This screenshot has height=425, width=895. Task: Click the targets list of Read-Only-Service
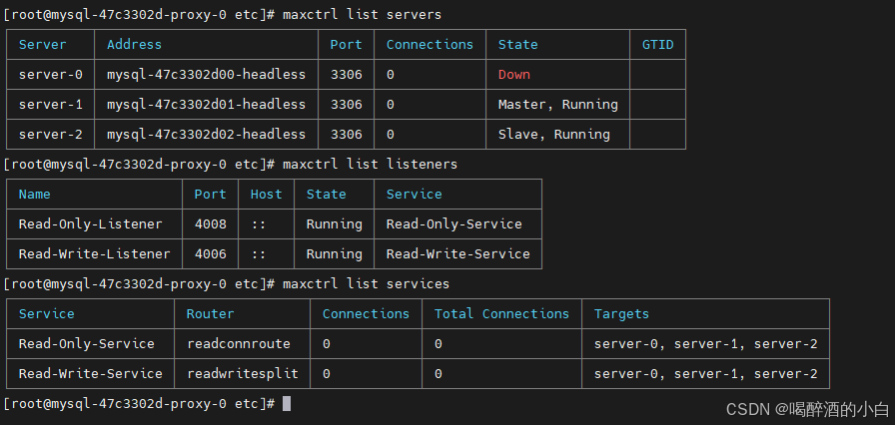point(705,344)
